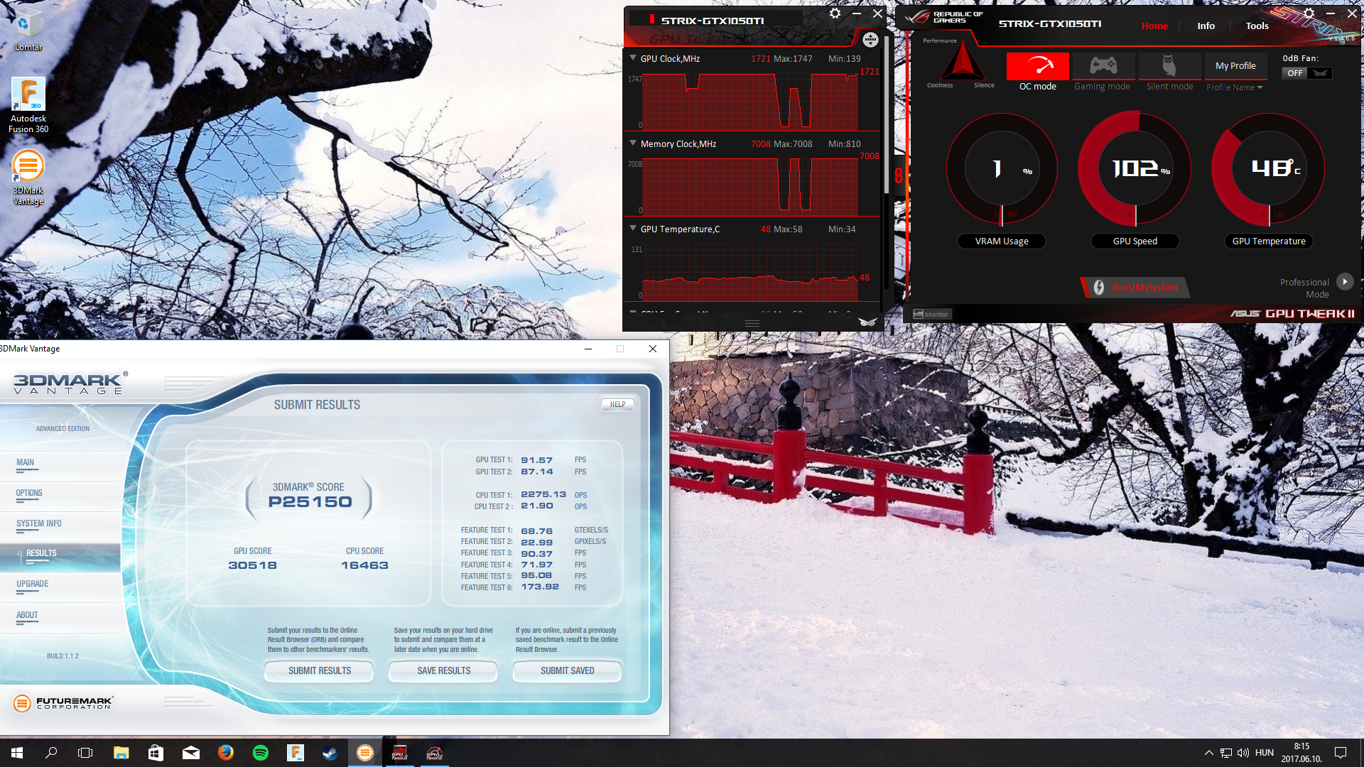Click the performance triangle indicator

click(x=963, y=62)
